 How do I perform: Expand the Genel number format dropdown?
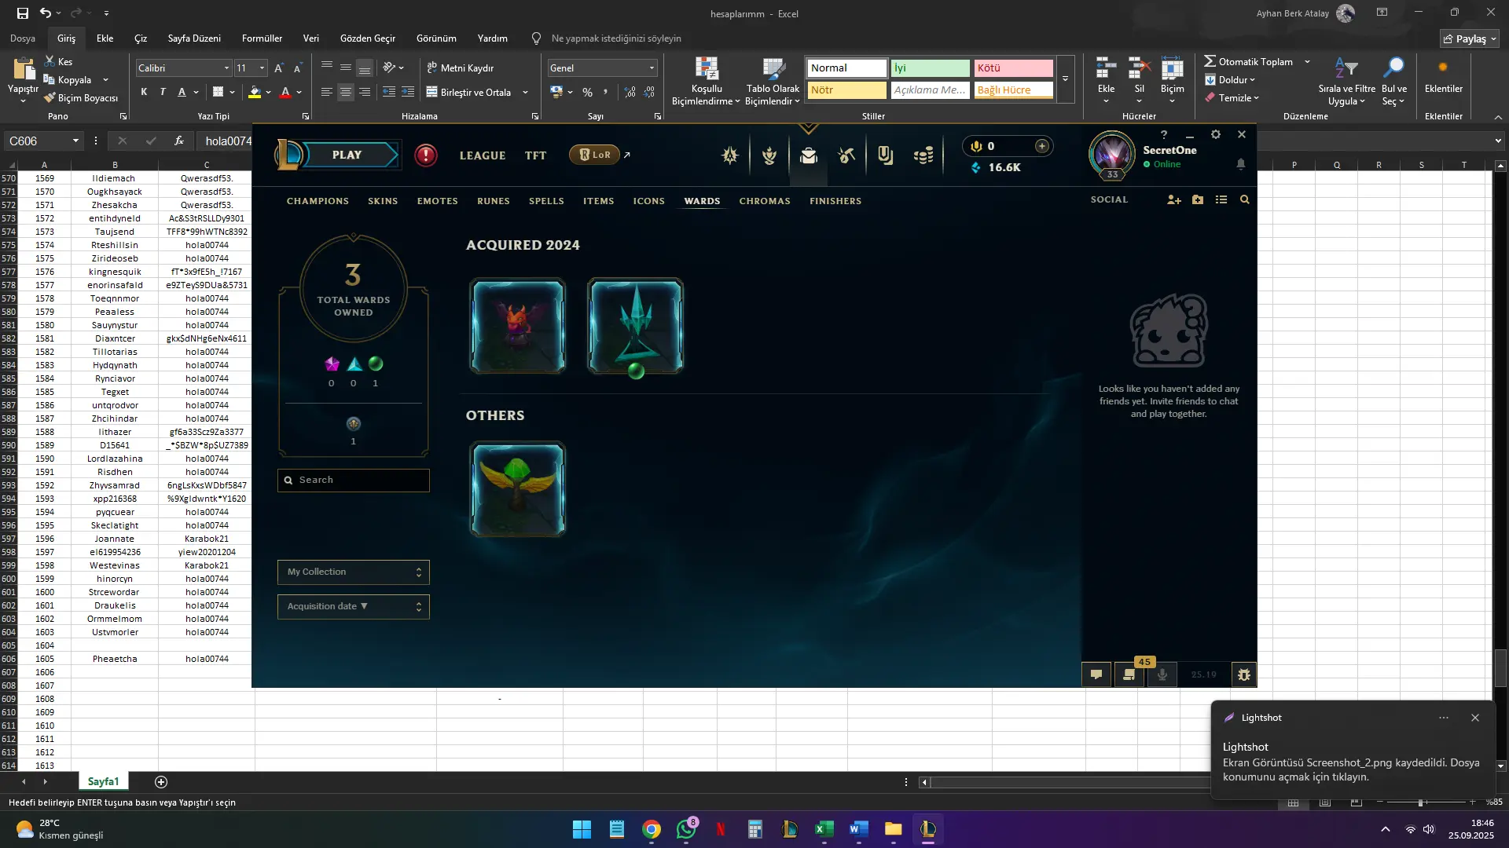(652, 68)
